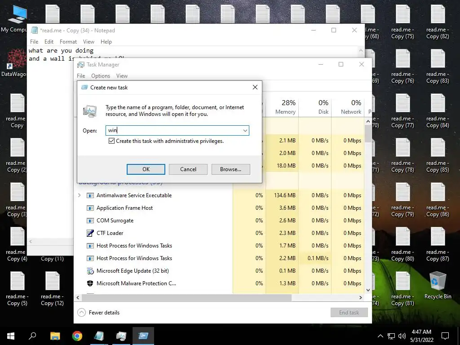Viewport: 460px width, 345px height.
Task: Toggle administrative privileges checkbox
Action: coord(111,141)
